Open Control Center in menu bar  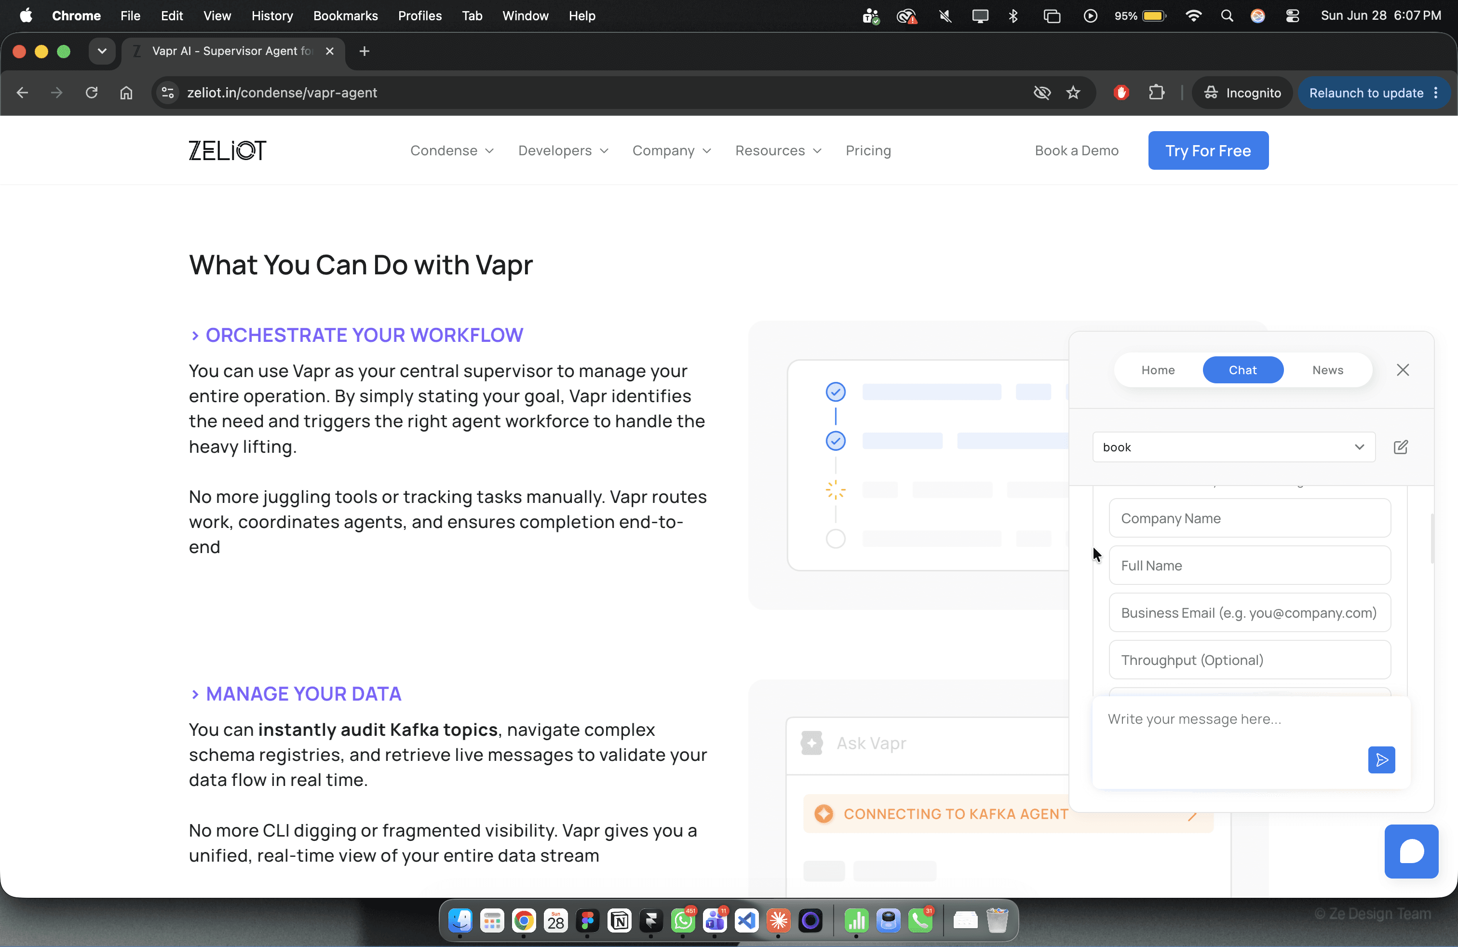(1292, 16)
